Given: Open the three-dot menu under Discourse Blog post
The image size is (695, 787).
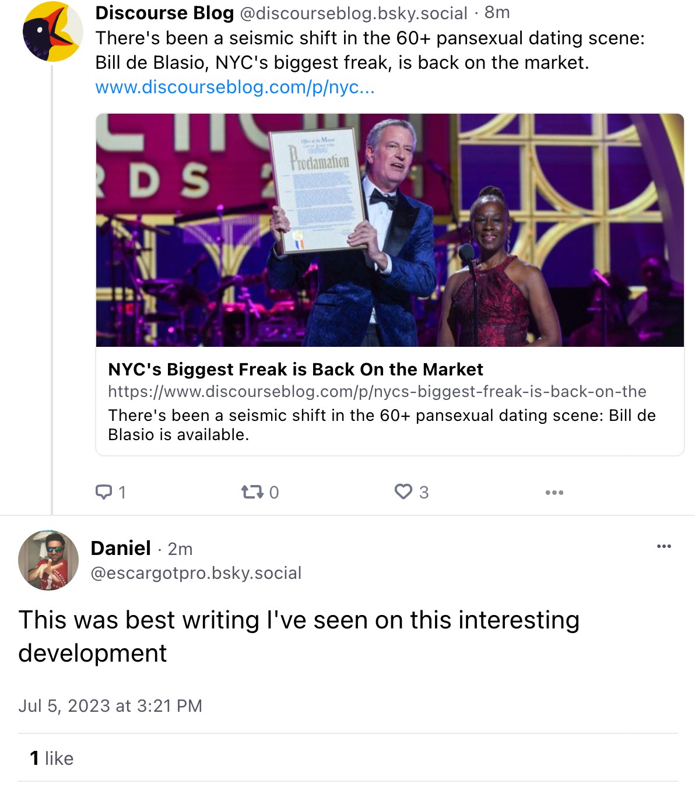Looking at the screenshot, I should pos(554,493).
